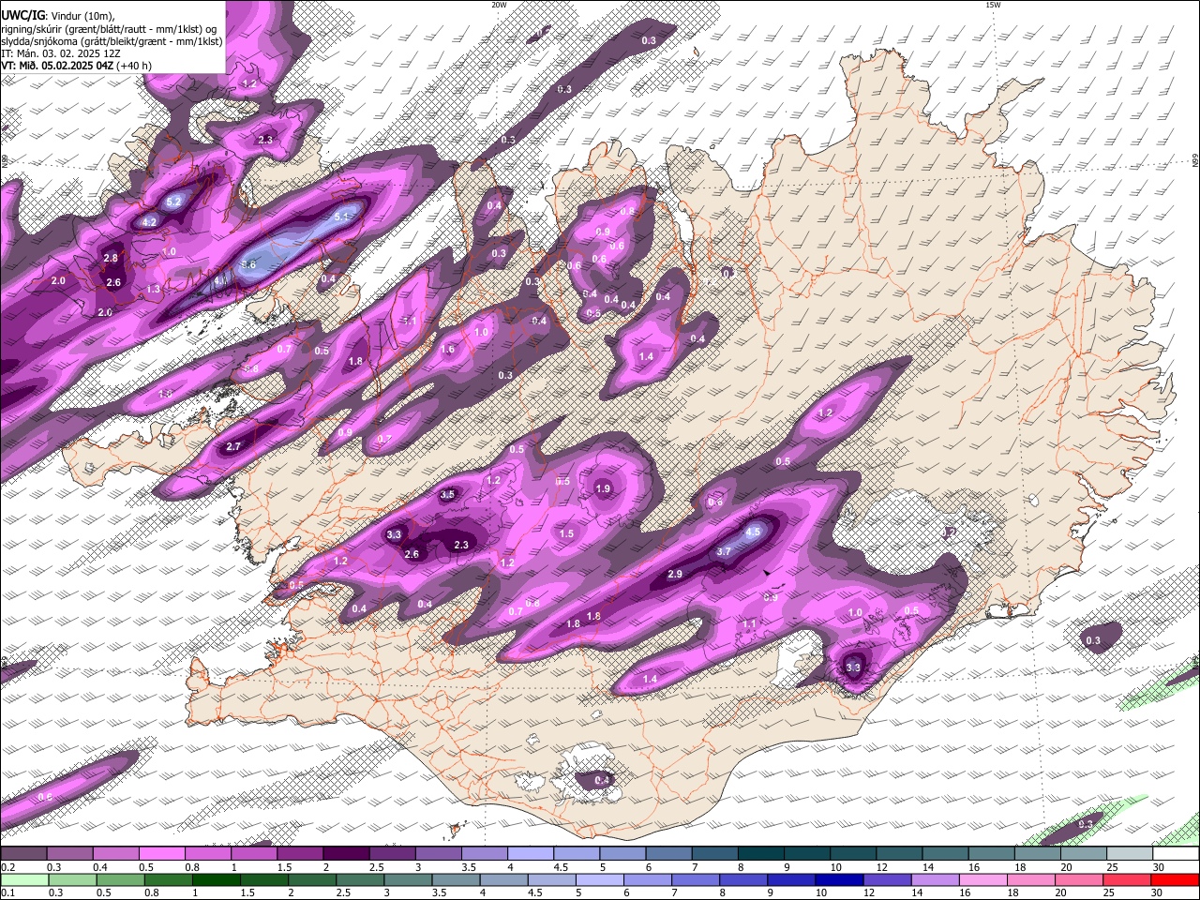Image resolution: width=1200 pixels, height=900 pixels.
Task: Click the '0.2' legend label
Action: pyautogui.click(x=7, y=867)
